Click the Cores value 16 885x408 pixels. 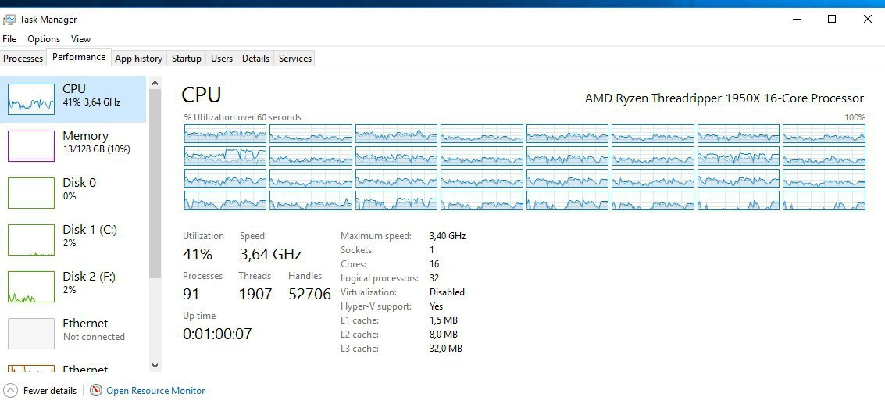(434, 264)
